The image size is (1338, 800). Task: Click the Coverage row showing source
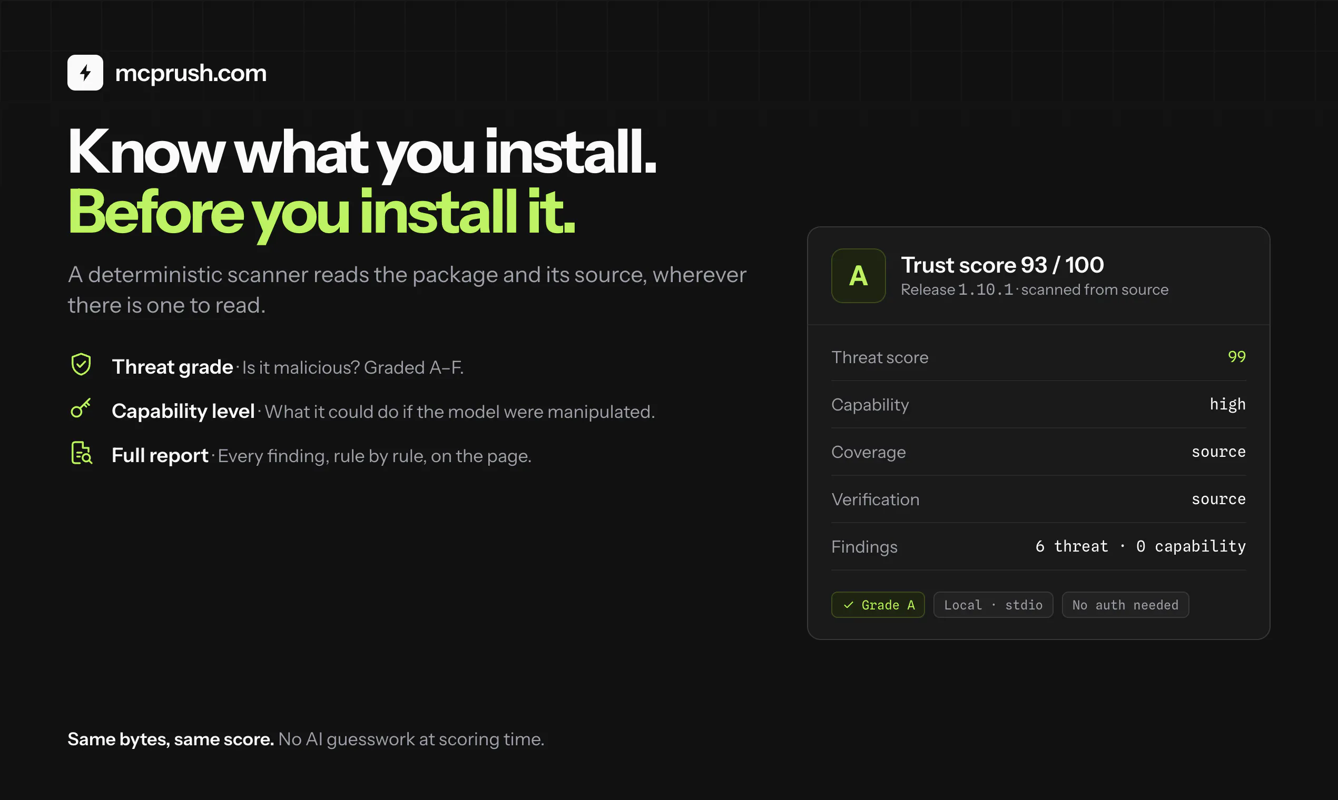click(1039, 452)
